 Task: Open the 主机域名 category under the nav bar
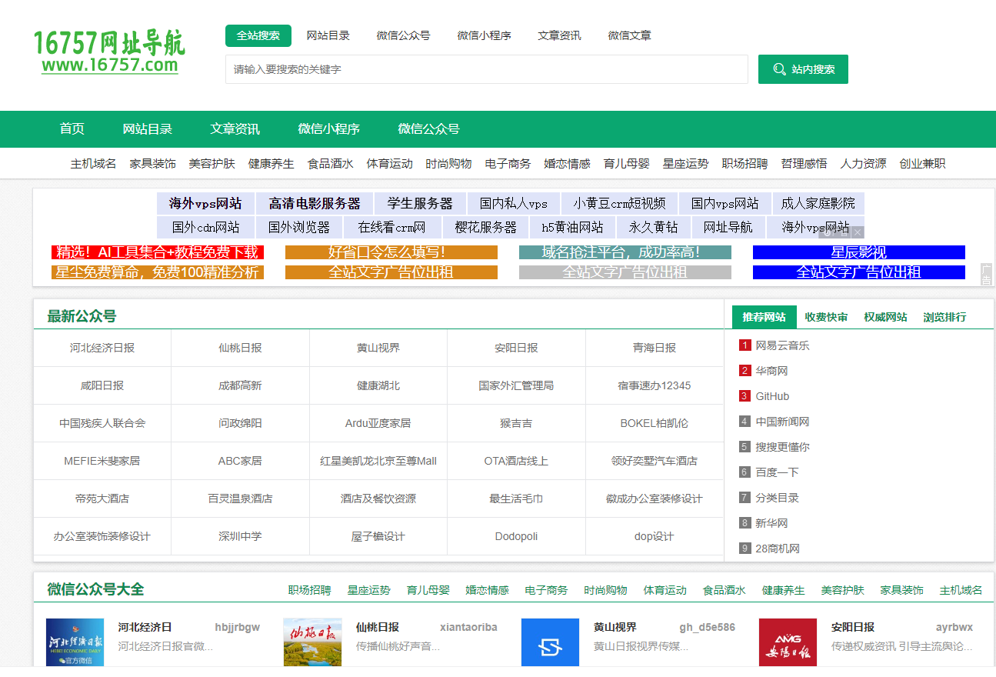tap(94, 164)
